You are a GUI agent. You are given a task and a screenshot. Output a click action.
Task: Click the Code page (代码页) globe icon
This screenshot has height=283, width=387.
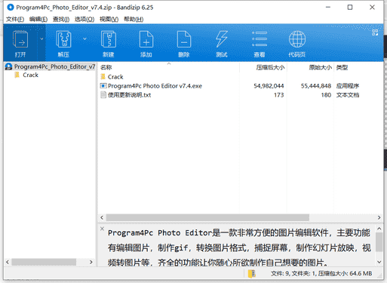pos(297,39)
